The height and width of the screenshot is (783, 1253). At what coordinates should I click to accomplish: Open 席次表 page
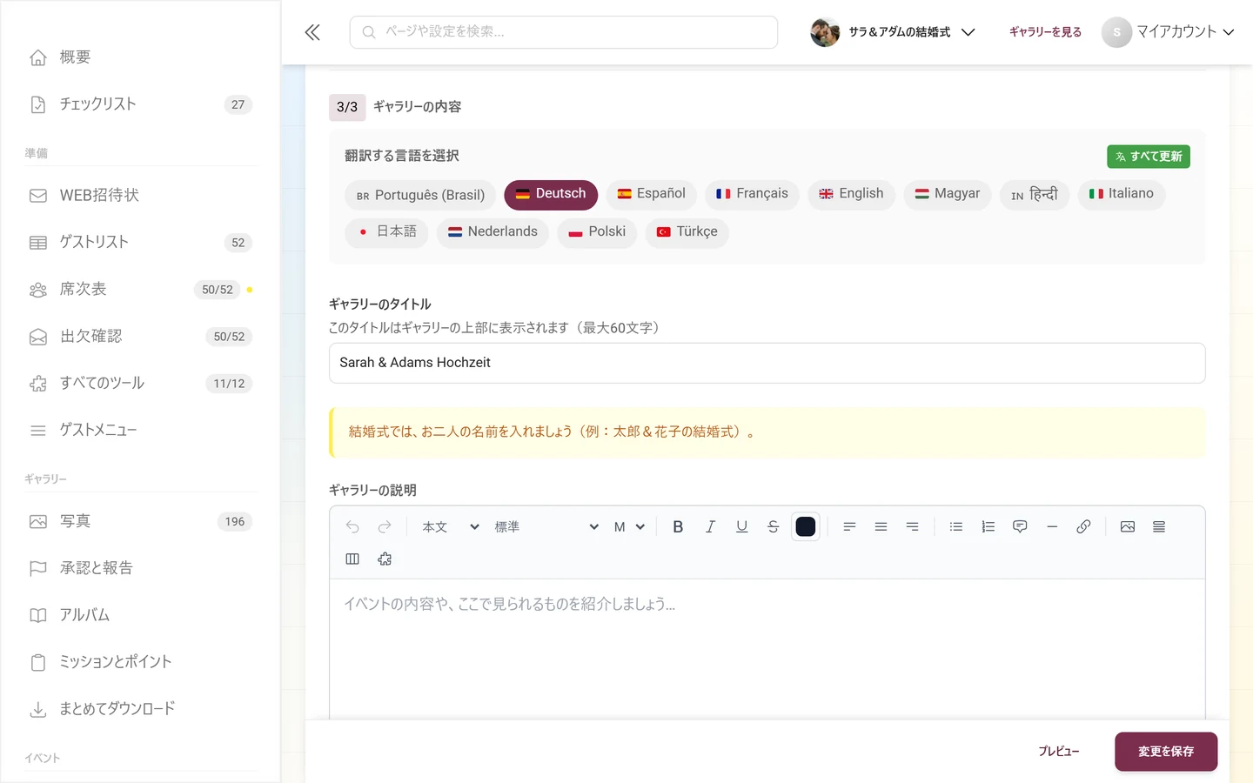click(141, 290)
